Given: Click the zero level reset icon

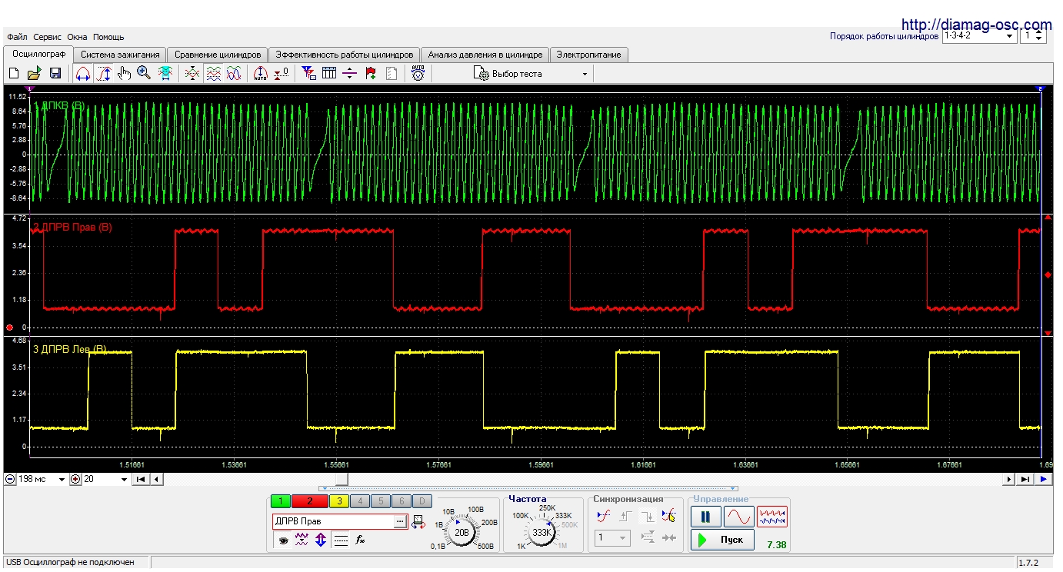Looking at the screenshot, I should click(282, 74).
